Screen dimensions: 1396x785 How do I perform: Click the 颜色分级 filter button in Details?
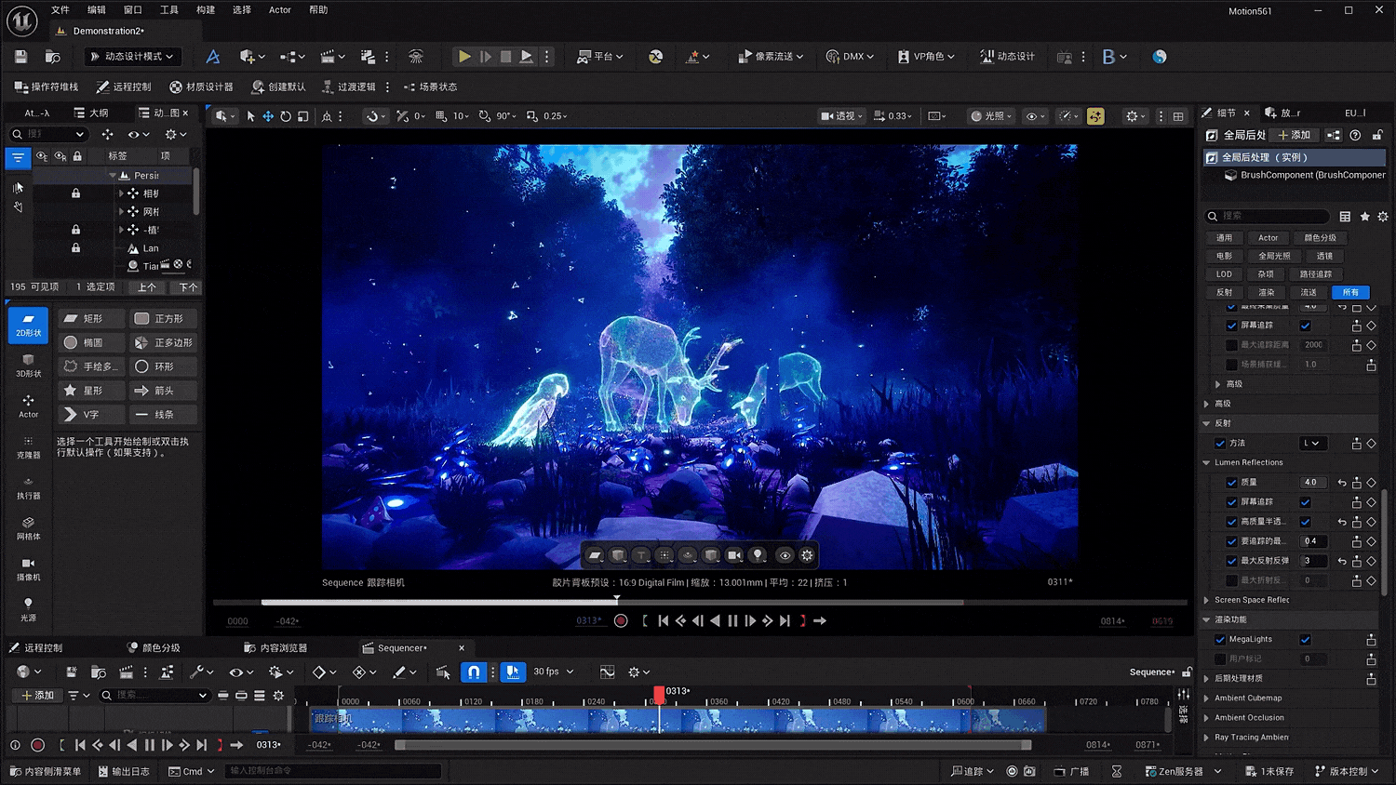tap(1320, 238)
